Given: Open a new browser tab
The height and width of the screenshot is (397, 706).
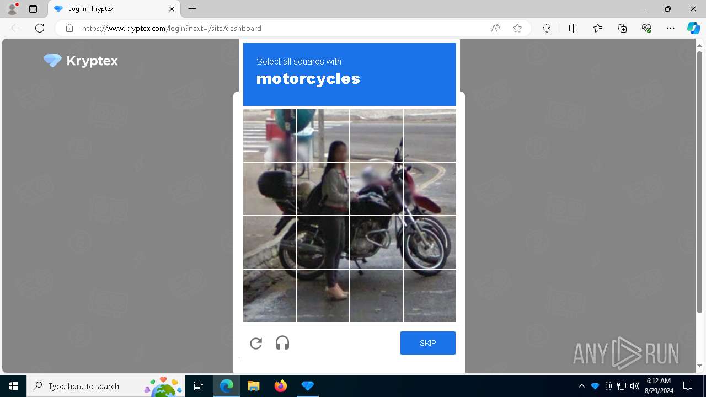Looking at the screenshot, I should coord(192,9).
